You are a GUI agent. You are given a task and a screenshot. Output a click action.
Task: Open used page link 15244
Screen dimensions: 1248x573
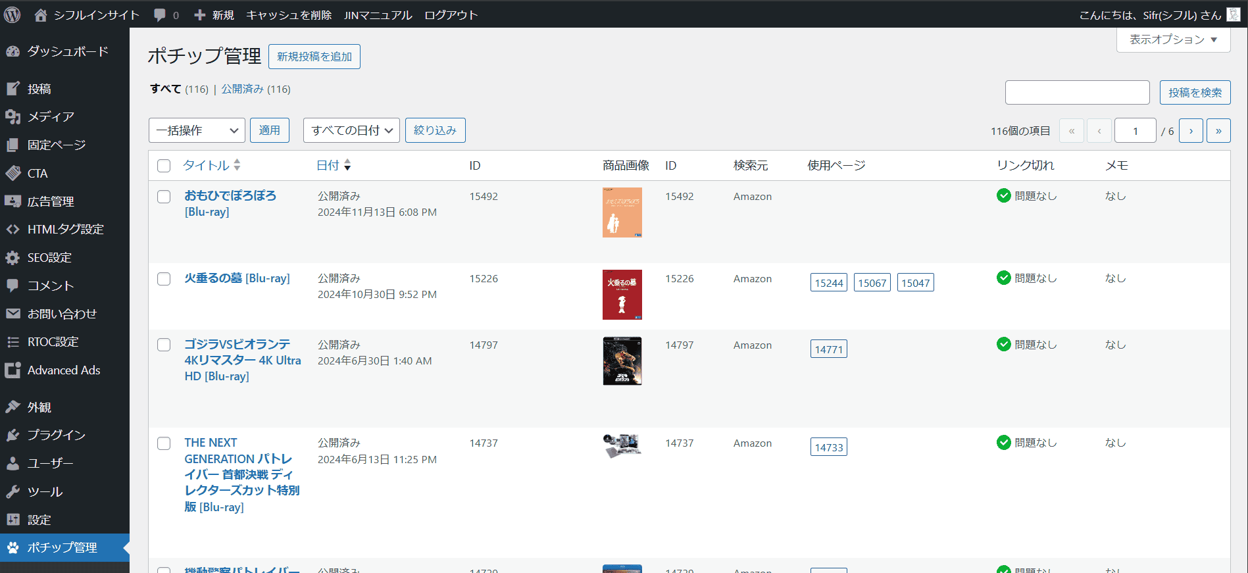click(829, 283)
